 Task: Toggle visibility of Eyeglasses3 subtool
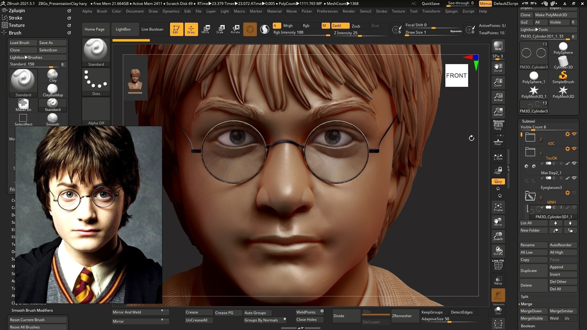pos(574,178)
